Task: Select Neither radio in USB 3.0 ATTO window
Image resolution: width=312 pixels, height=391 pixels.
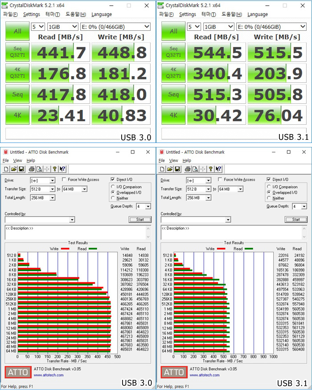Action: tap(113, 198)
